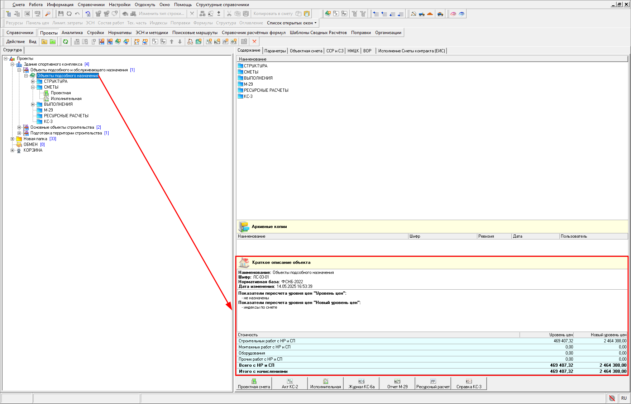631x404 pixels.
Task: Click the expand tree structure icon
Action: tap(9, 14)
